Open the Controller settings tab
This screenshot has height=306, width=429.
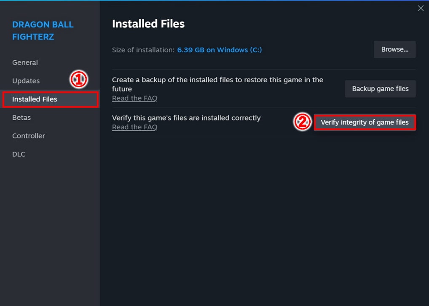pyautogui.click(x=29, y=136)
